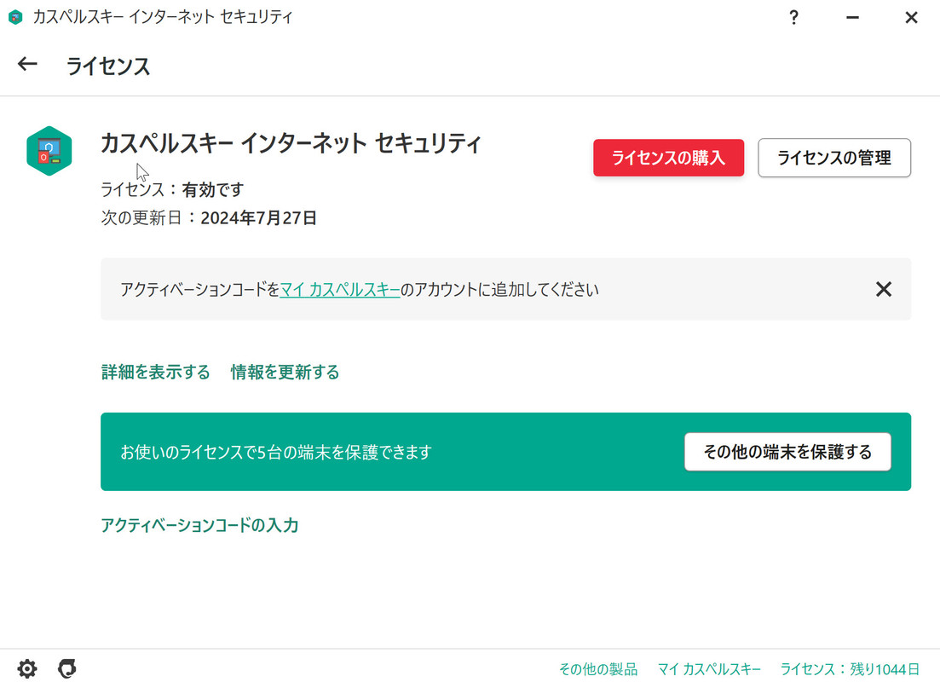Go back using the arrow beside ライセンス

pos(27,64)
